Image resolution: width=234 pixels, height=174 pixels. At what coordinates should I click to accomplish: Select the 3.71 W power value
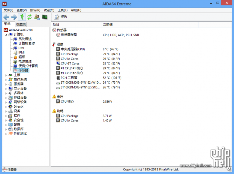tap(107, 116)
